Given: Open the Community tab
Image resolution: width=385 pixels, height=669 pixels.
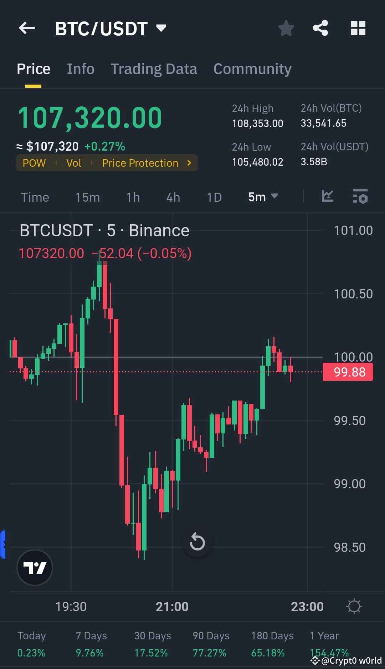Looking at the screenshot, I should [x=252, y=69].
